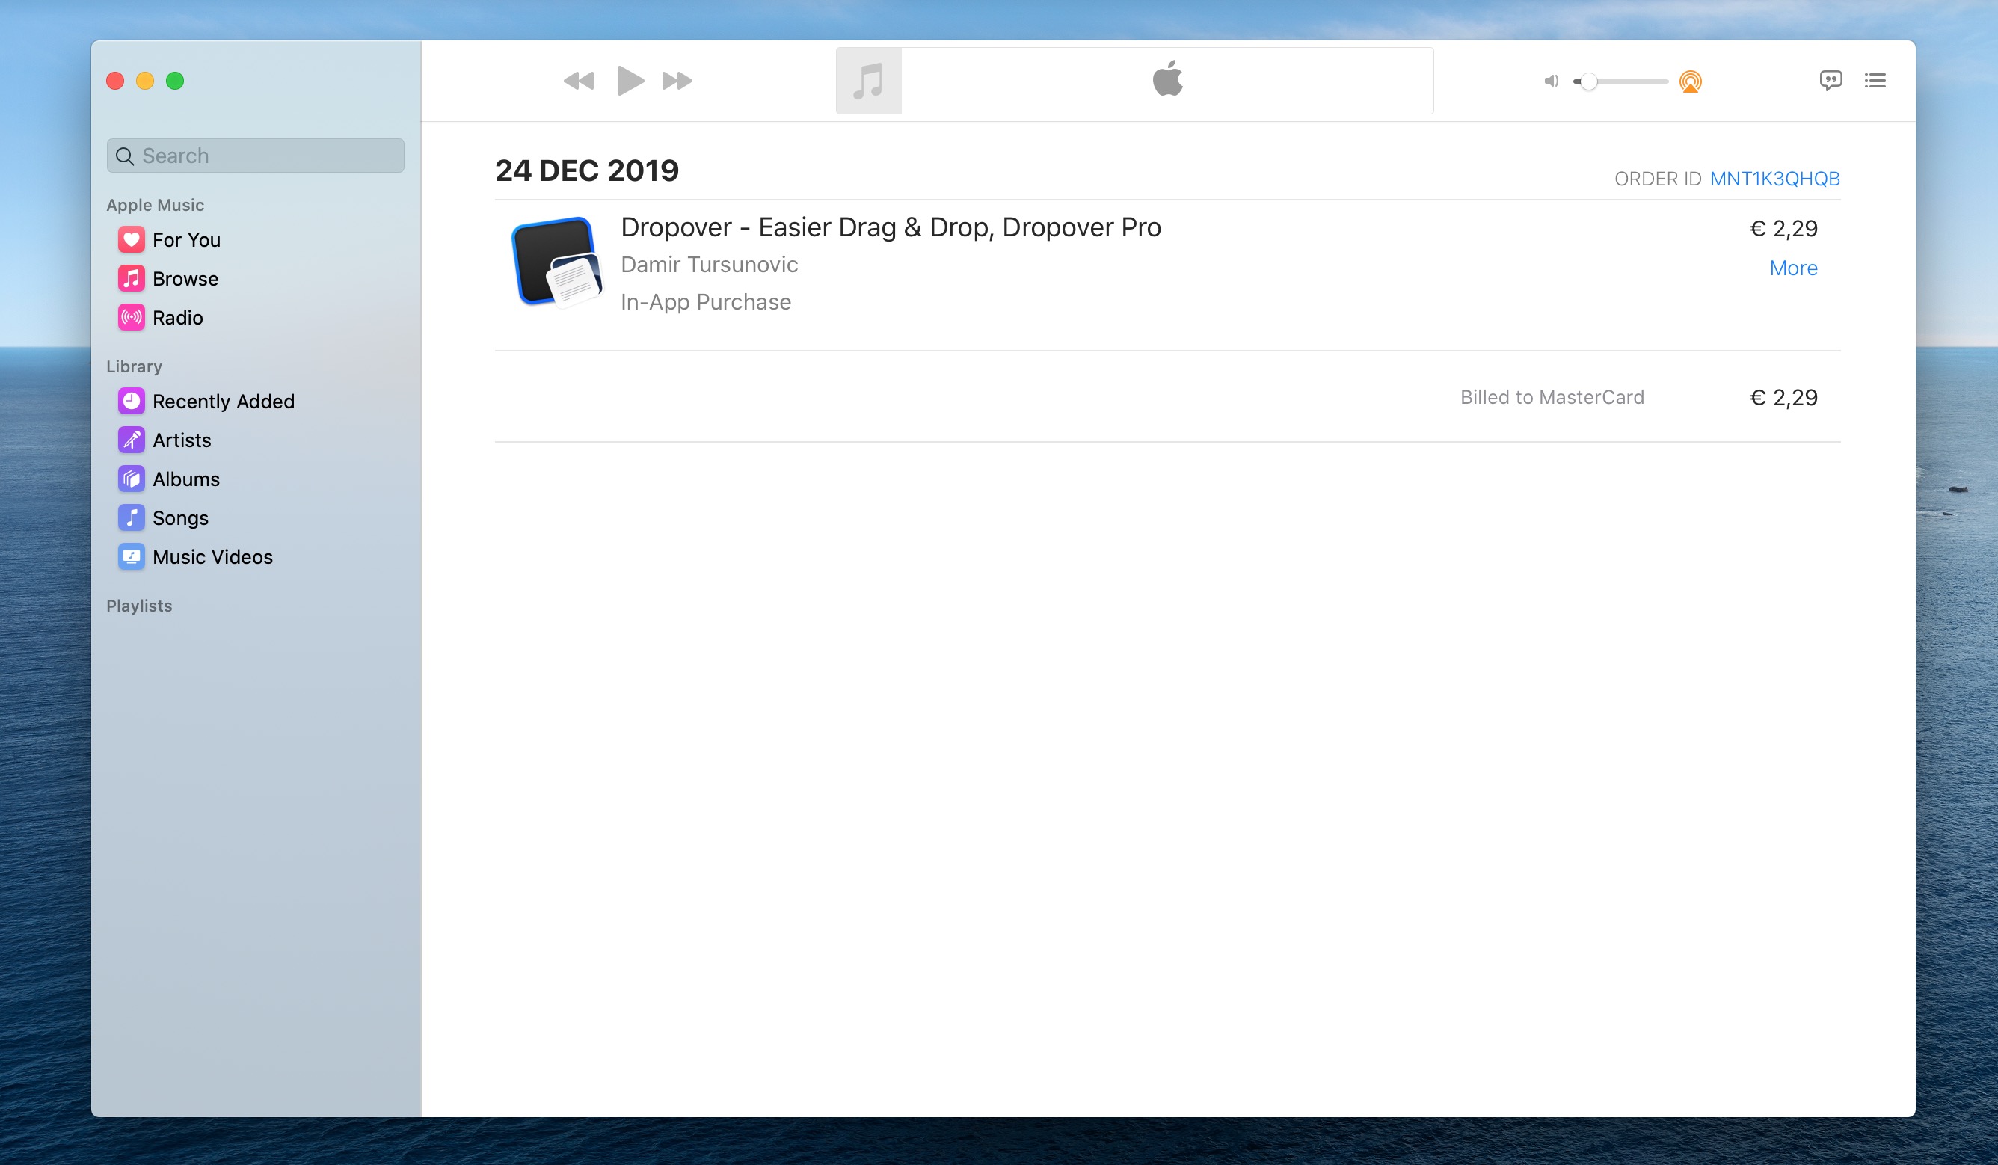Click the Apple Music section header

[156, 205]
